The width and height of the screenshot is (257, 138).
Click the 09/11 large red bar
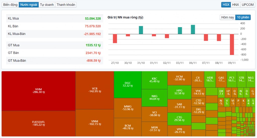pos(232,44)
